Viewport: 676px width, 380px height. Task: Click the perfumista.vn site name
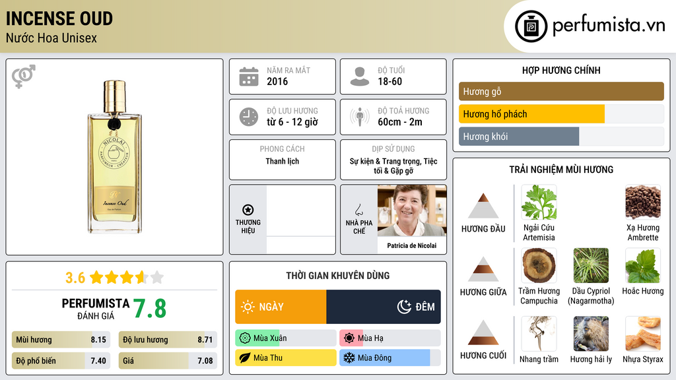pyautogui.click(x=609, y=26)
